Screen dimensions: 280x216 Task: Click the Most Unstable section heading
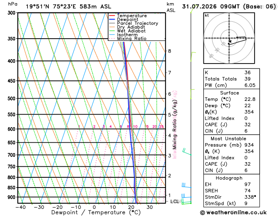[x=228, y=139]
